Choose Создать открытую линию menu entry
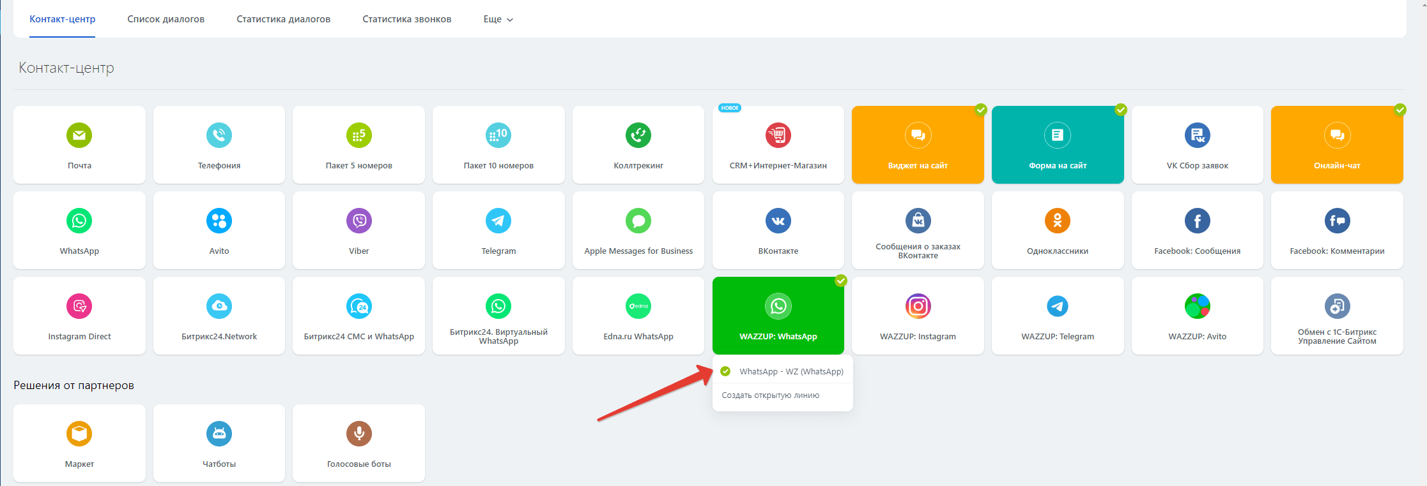This screenshot has width=1427, height=486. click(x=783, y=395)
